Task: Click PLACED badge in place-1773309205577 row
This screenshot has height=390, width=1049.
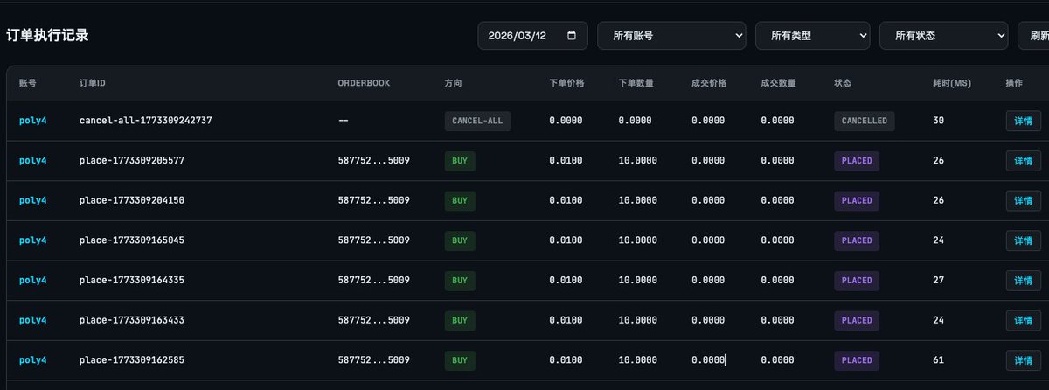Action: (857, 161)
